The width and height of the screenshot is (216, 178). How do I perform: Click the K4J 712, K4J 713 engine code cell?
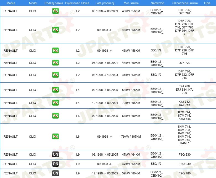[x=184, y=103]
